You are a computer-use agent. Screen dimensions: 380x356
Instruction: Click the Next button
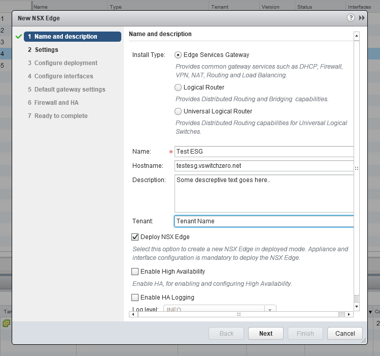click(x=266, y=334)
